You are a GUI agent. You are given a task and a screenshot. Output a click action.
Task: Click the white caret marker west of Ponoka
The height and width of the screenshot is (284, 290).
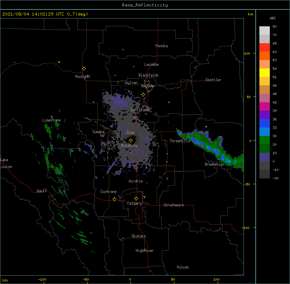pos(123,50)
